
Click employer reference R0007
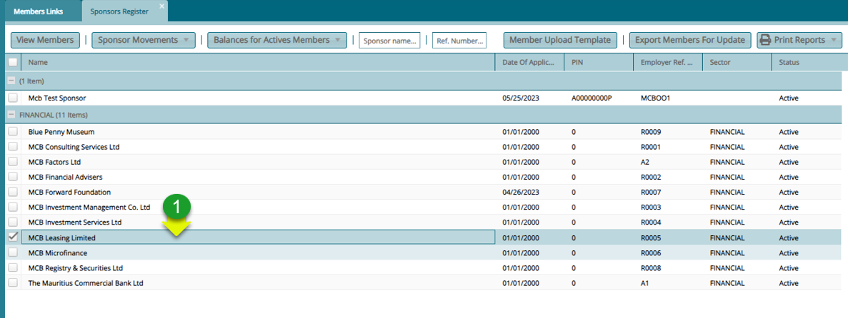[651, 193]
